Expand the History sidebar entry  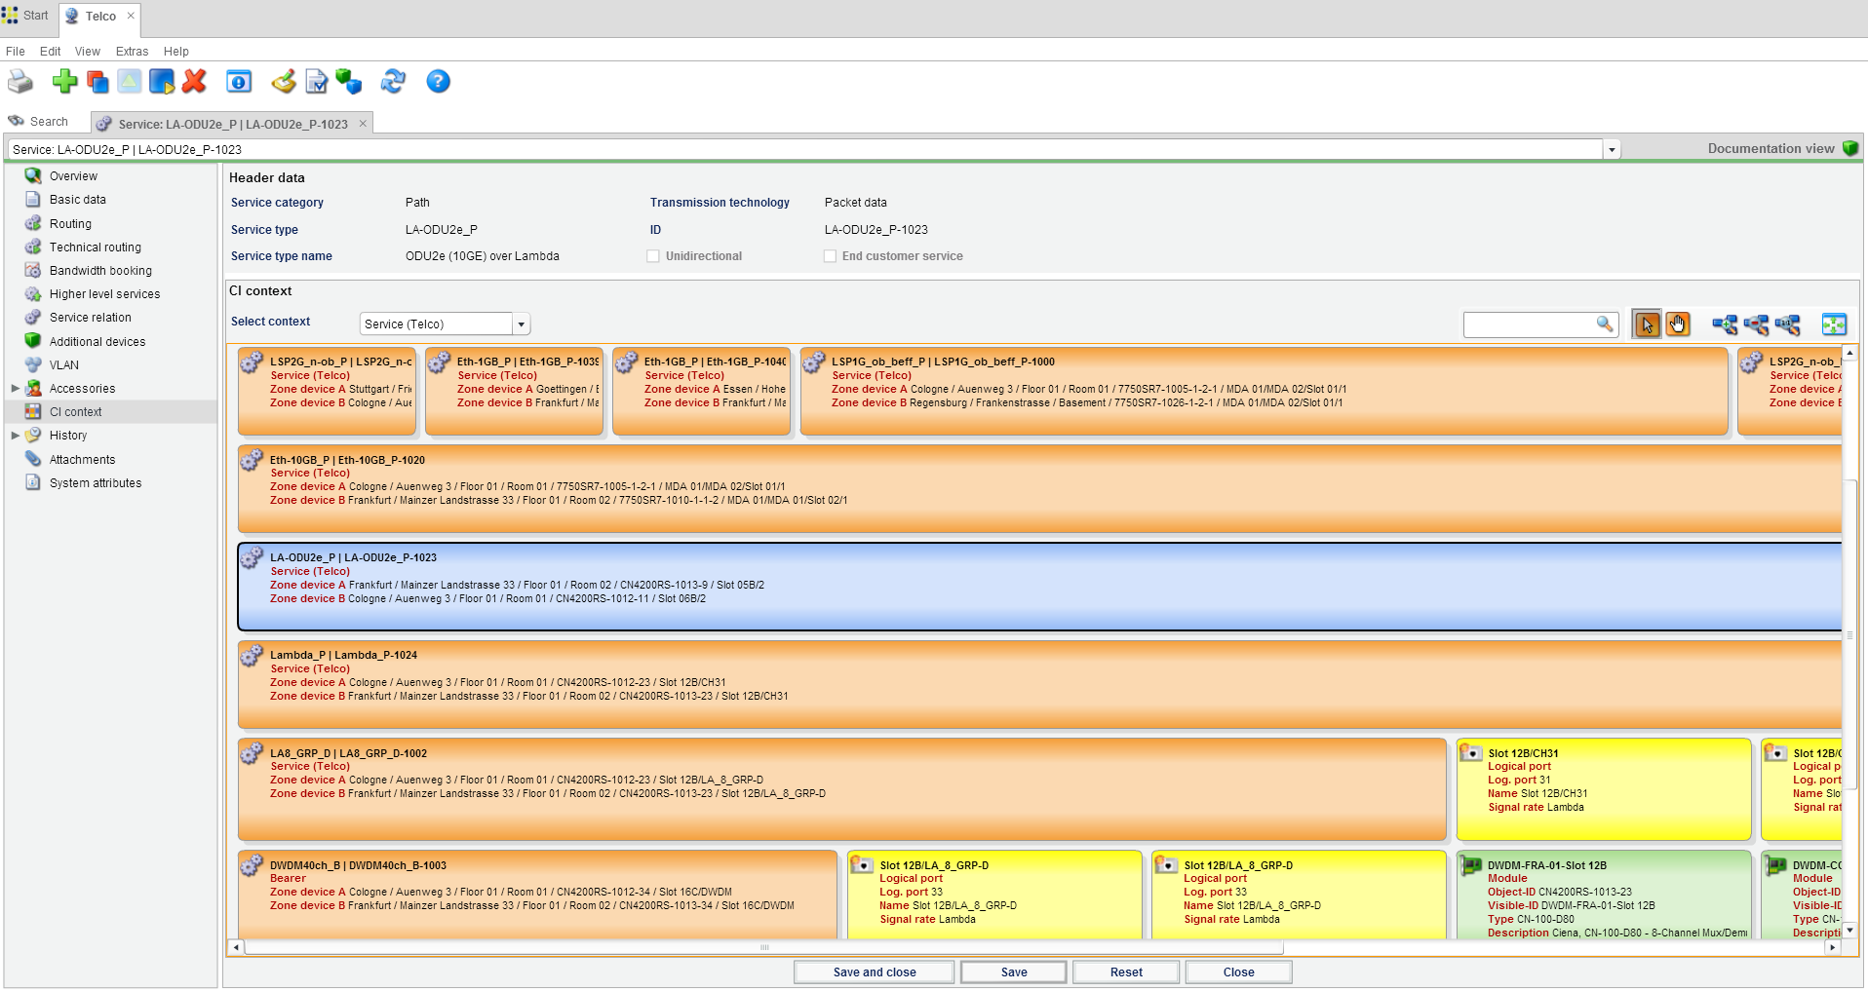point(14,435)
